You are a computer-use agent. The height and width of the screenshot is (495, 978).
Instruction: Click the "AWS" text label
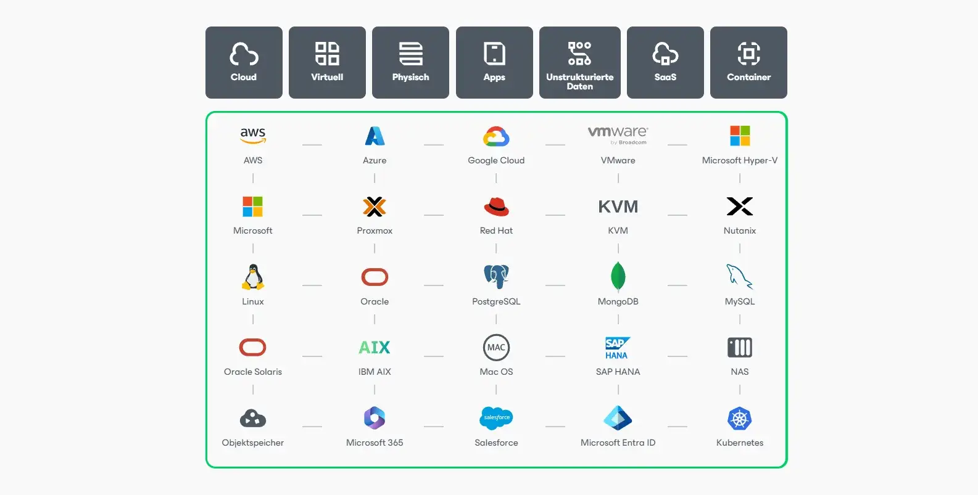pyautogui.click(x=253, y=160)
